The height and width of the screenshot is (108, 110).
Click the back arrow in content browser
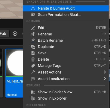(x=15, y=34)
